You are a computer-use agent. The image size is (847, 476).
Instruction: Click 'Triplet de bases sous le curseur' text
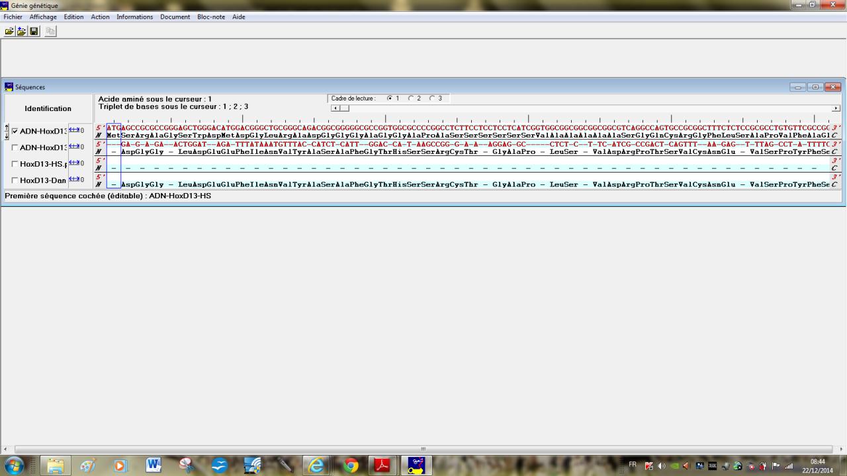click(x=173, y=106)
